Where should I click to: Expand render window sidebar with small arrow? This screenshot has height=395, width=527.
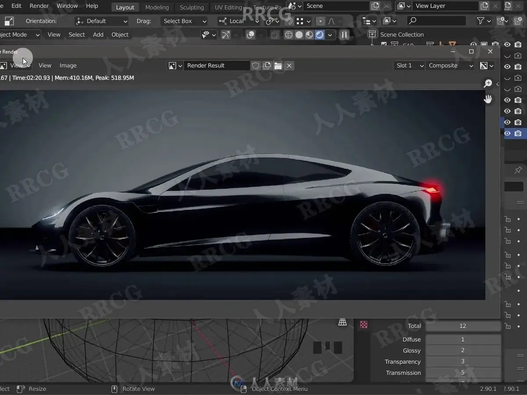point(497,84)
